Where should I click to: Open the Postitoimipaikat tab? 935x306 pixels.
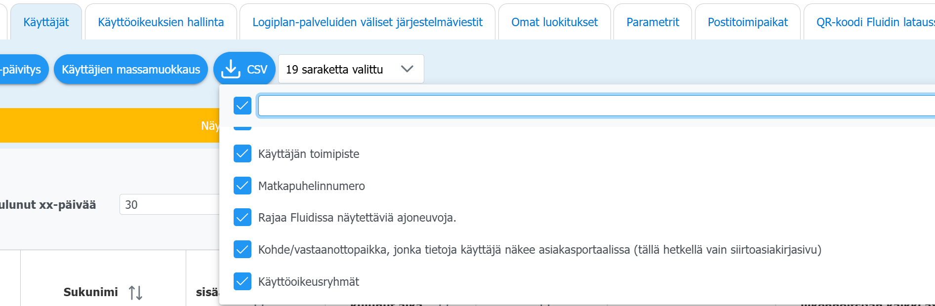coord(747,22)
